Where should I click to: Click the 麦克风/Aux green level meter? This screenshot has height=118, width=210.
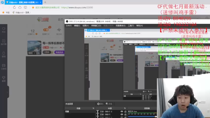click(x=142, y=114)
